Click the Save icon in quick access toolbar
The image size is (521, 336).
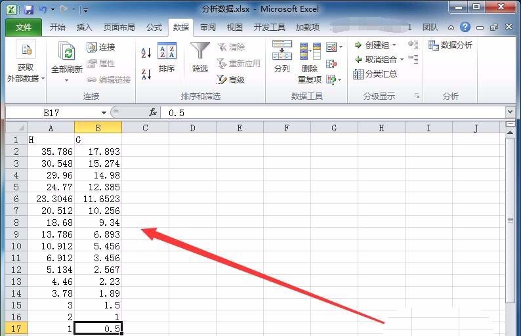(x=29, y=9)
